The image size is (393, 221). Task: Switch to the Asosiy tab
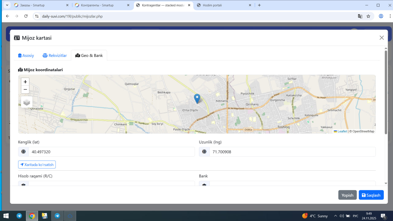(x=26, y=56)
